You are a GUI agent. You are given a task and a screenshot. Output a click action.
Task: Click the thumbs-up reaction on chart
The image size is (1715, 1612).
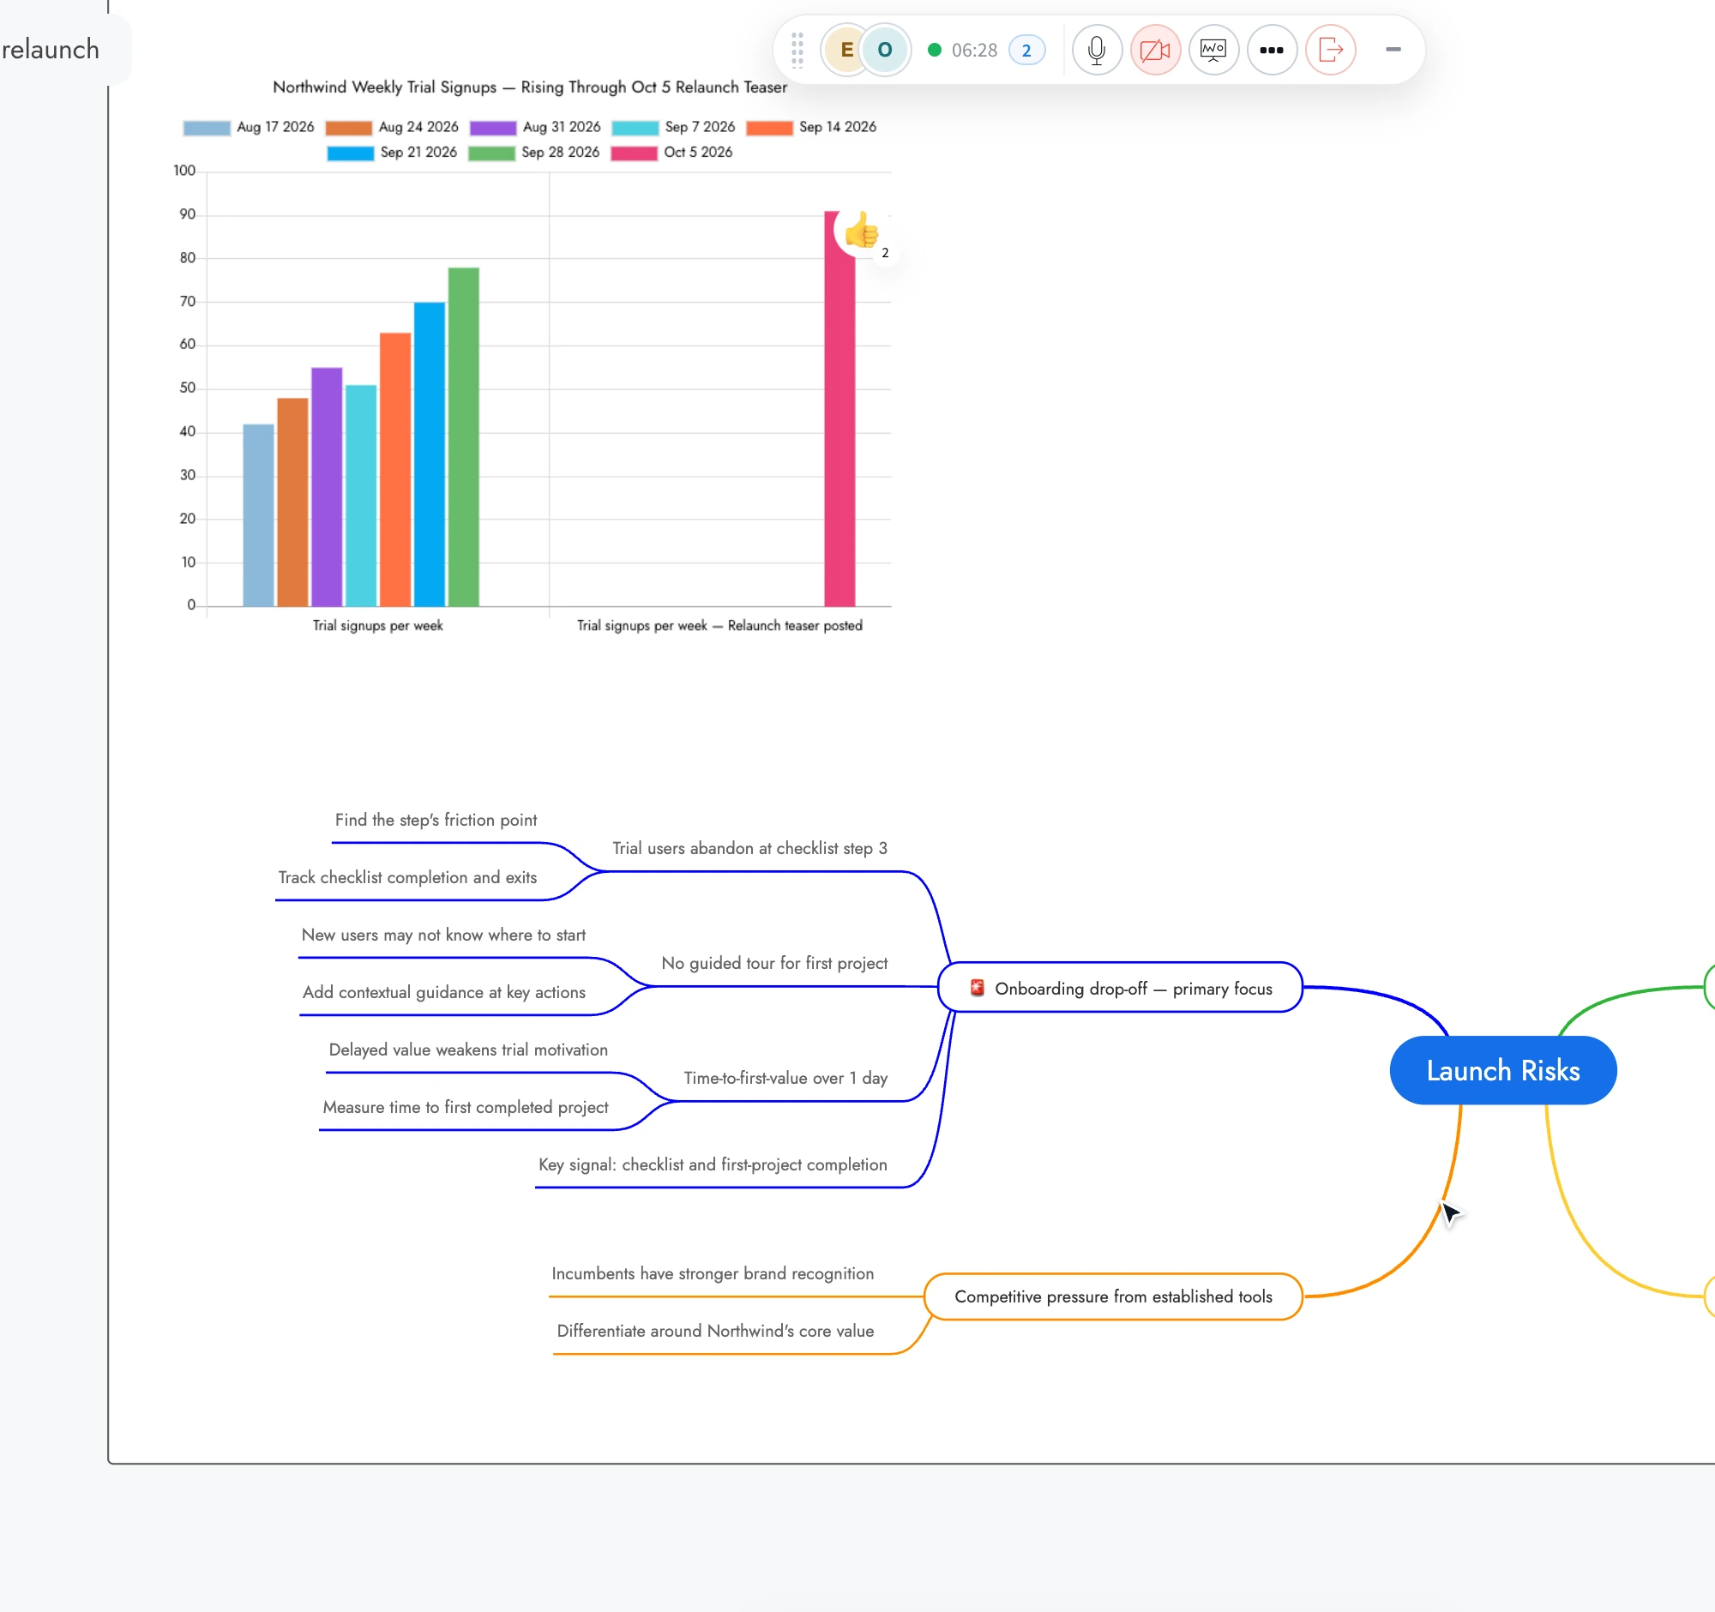861,232
